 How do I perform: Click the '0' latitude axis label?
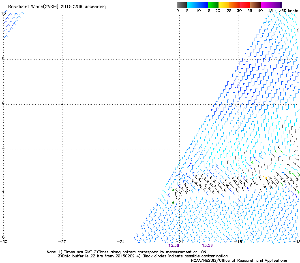point(3,238)
